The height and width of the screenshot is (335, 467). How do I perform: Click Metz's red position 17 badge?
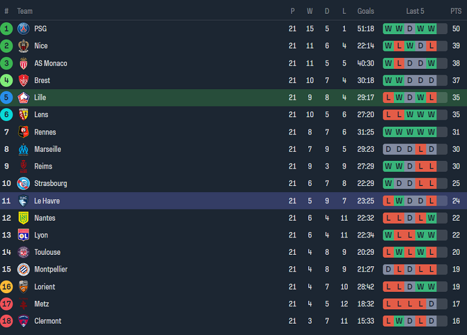click(x=7, y=304)
